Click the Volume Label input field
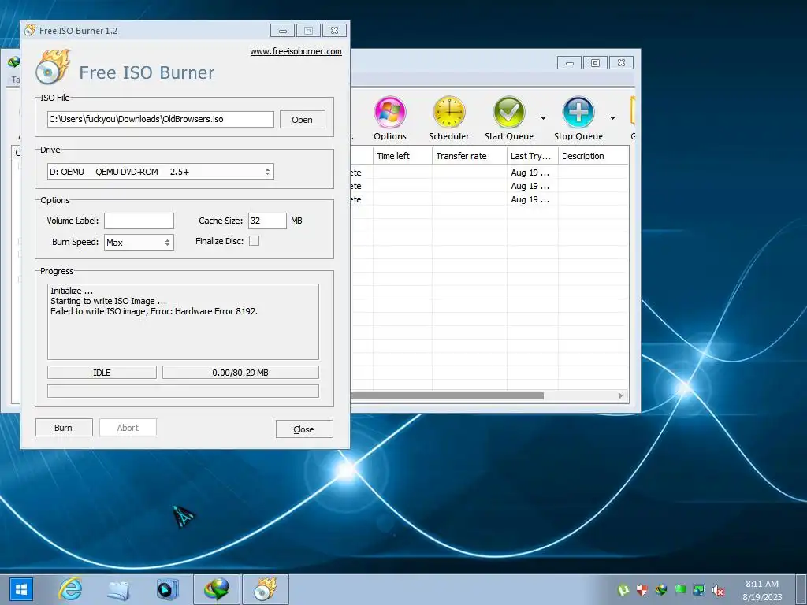The height and width of the screenshot is (605, 807). [x=139, y=221]
